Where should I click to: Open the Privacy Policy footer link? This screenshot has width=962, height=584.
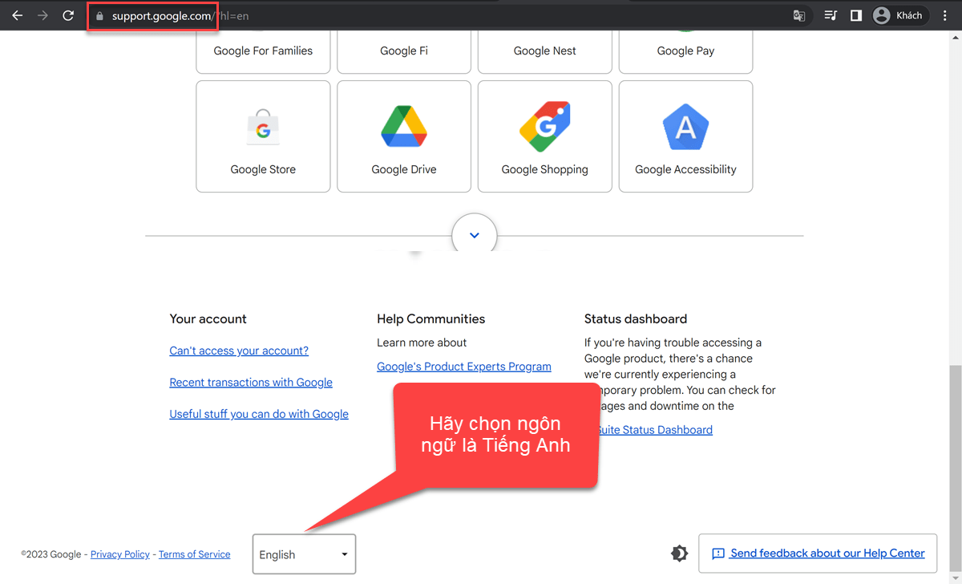click(x=119, y=554)
